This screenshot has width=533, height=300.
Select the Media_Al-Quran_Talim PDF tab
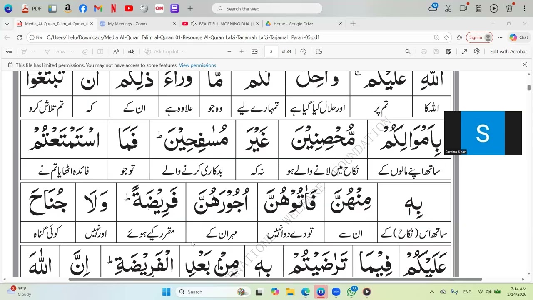pos(55,24)
